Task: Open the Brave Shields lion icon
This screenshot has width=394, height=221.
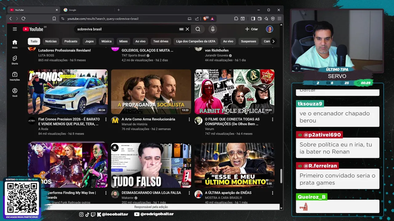Action: click(205, 19)
